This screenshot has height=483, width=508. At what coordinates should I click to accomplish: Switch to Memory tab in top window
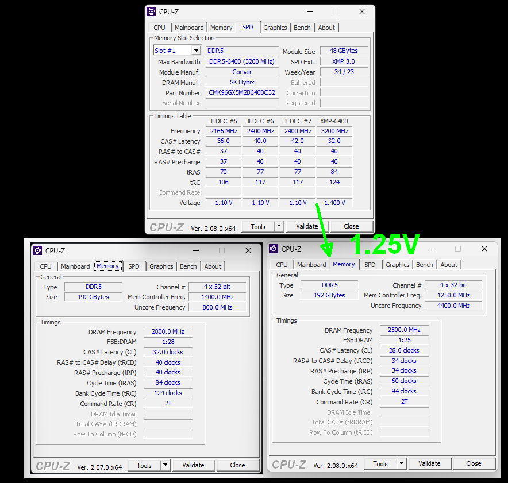pos(221,28)
